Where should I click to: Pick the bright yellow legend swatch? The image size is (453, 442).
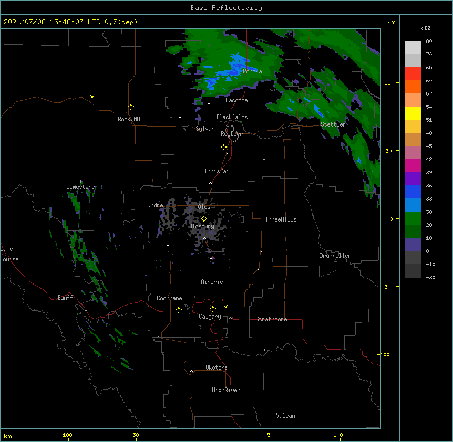point(413,113)
